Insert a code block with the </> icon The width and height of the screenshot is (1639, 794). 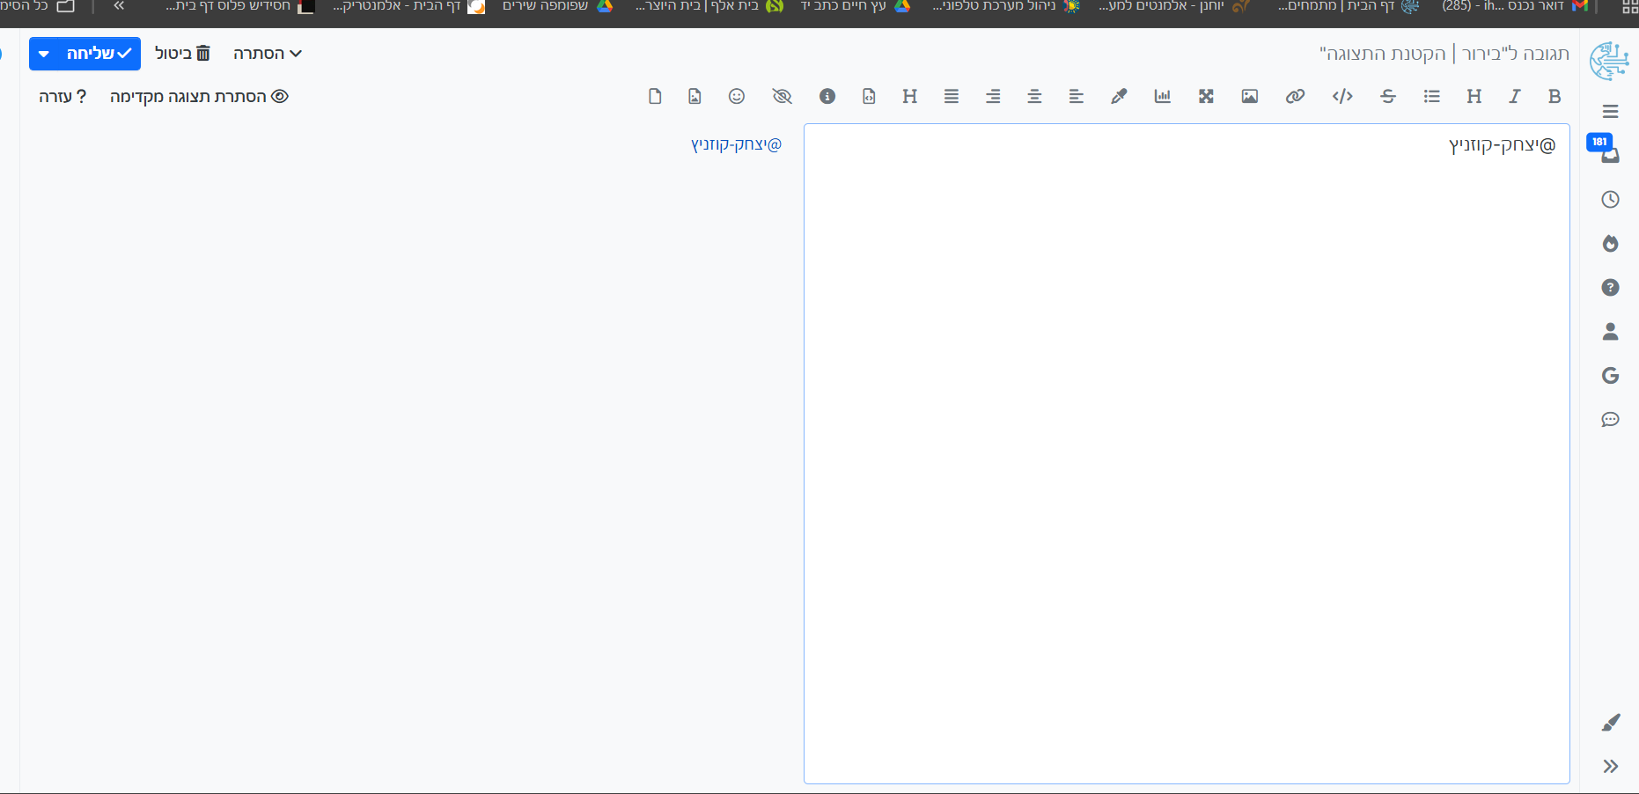[1342, 97]
